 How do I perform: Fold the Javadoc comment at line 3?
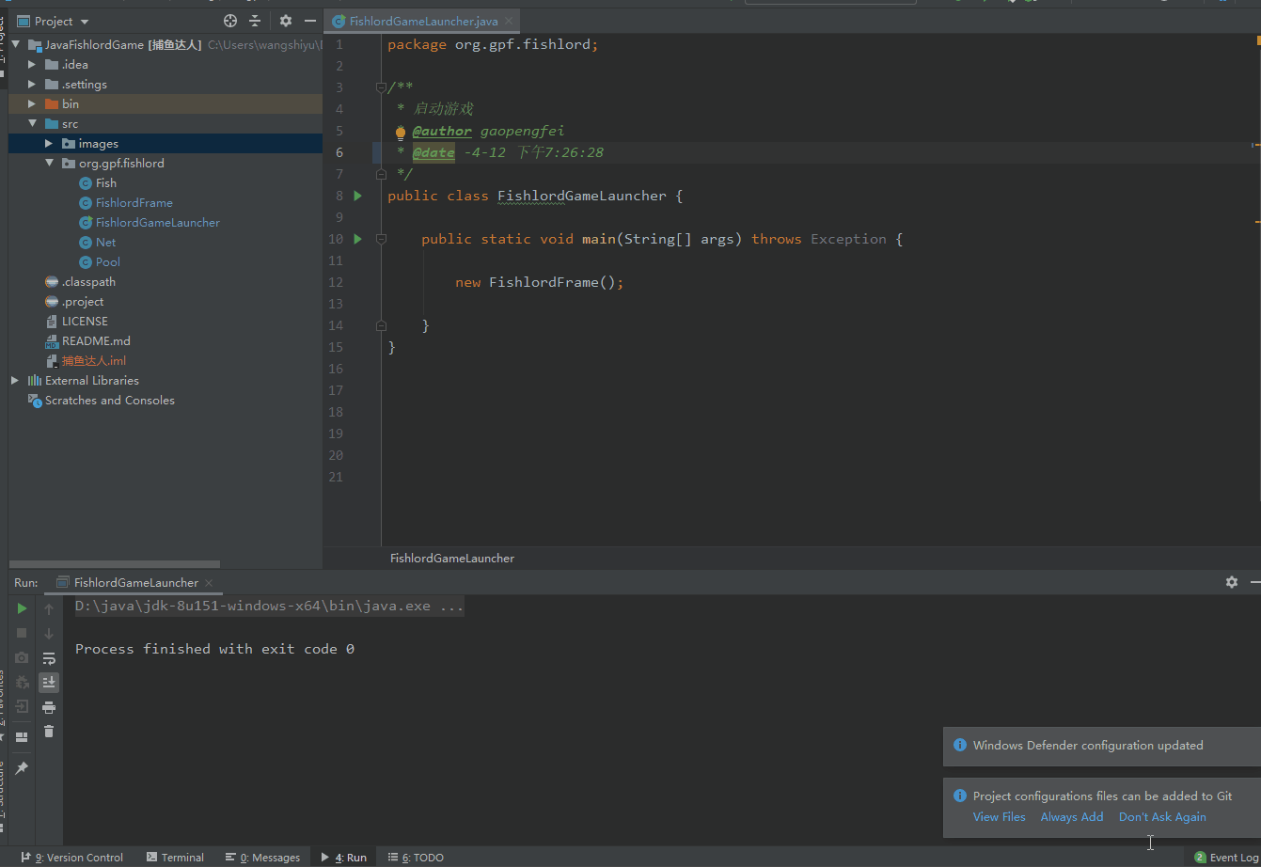coord(381,87)
